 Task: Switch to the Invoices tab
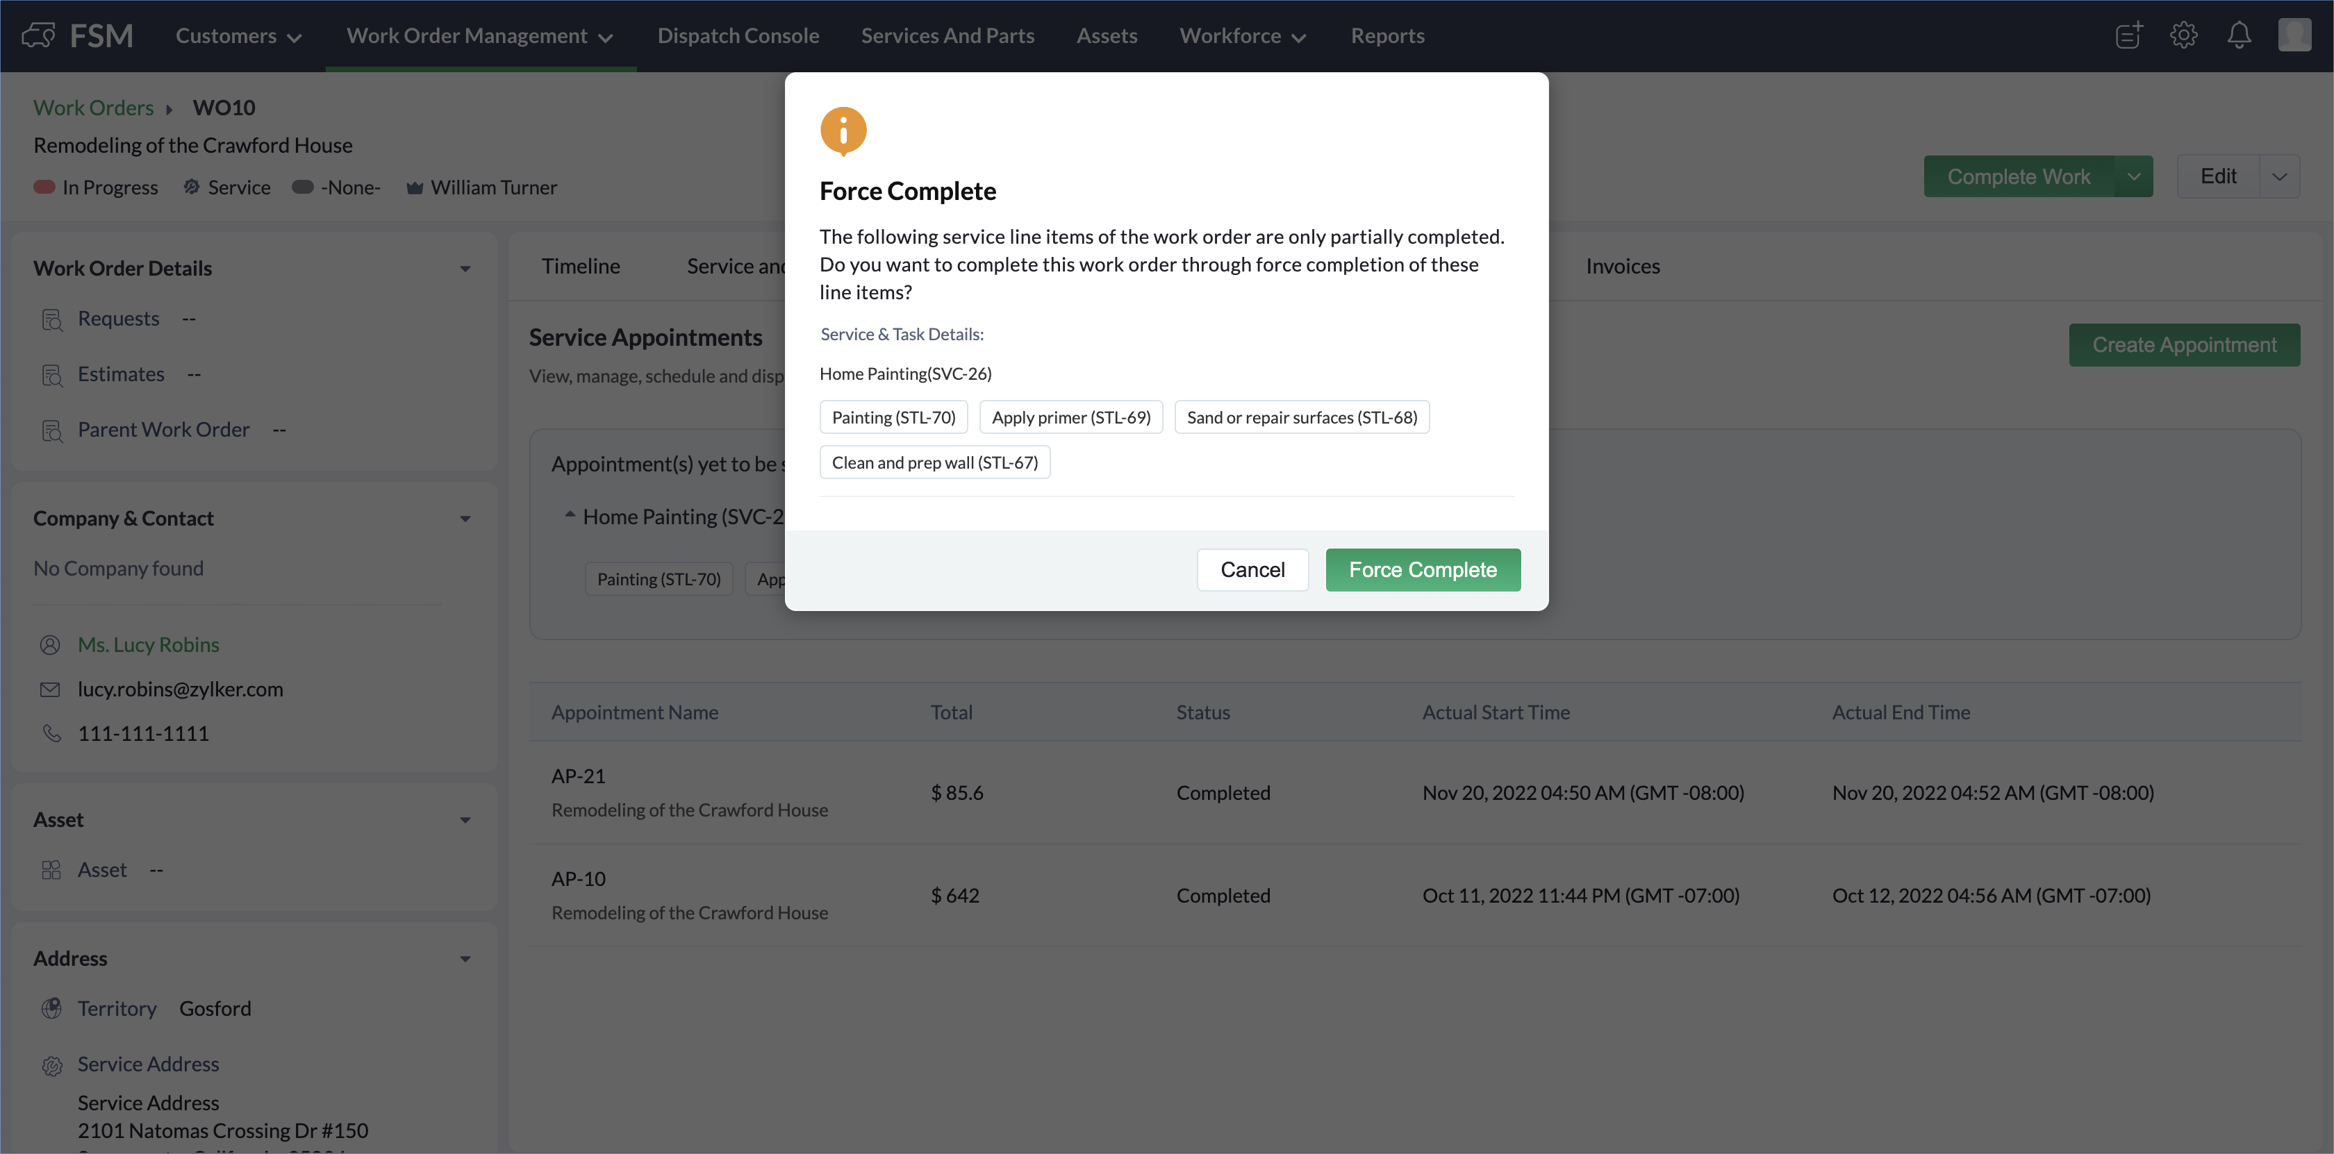[1622, 267]
